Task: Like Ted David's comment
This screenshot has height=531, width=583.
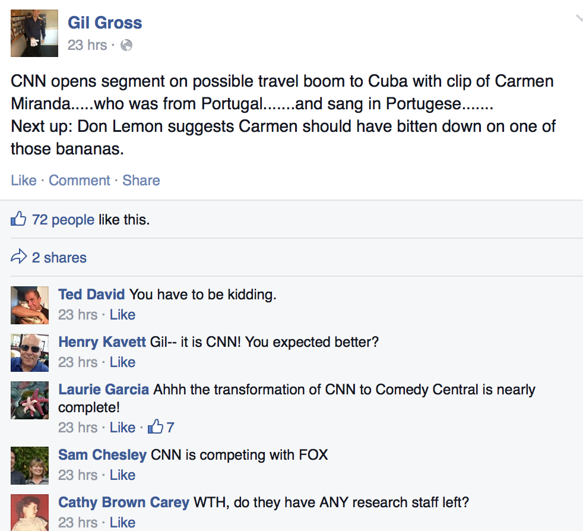Action: [x=122, y=315]
